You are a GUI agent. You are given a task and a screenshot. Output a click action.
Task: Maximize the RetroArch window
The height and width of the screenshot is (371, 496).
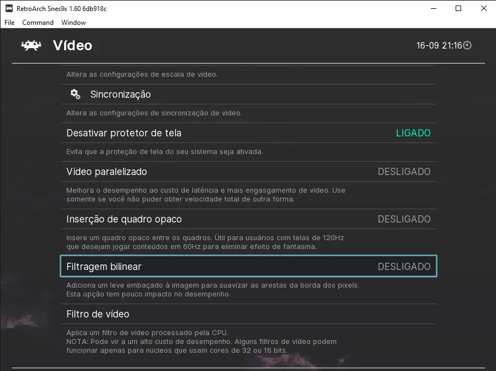pos(458,8)
